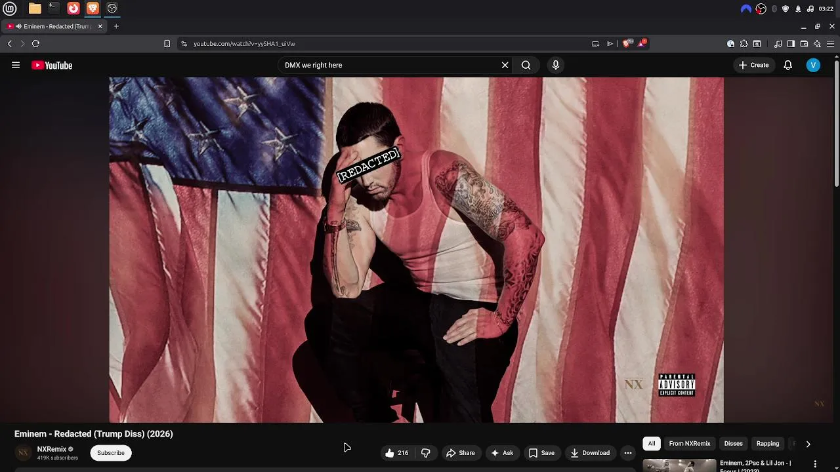840x472 pixels.
Task: Open the Linux Mint start menu
Action: [x=9, y=9]
